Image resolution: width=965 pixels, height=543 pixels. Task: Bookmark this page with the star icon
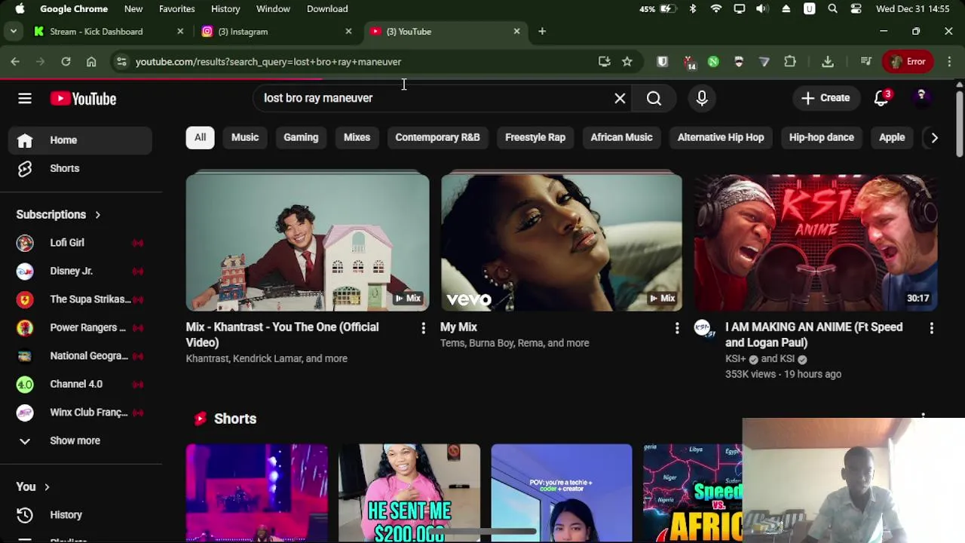[x=627, y=62]
